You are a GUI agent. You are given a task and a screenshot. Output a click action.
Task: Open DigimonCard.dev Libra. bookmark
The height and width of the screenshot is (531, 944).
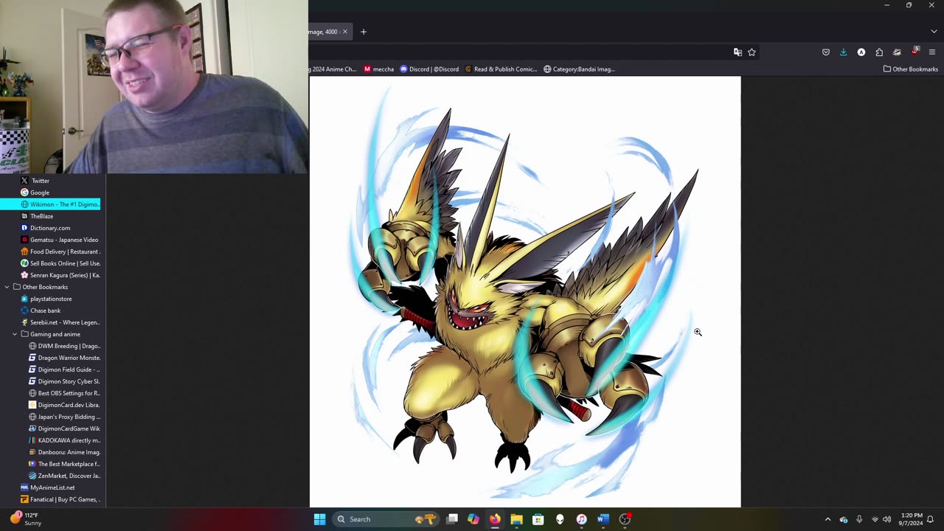64,405
